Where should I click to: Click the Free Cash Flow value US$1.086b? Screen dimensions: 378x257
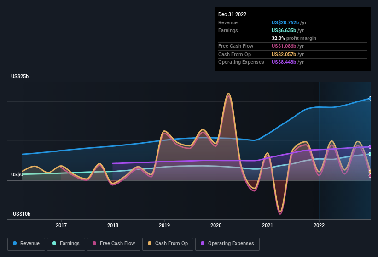coord(284,46)
